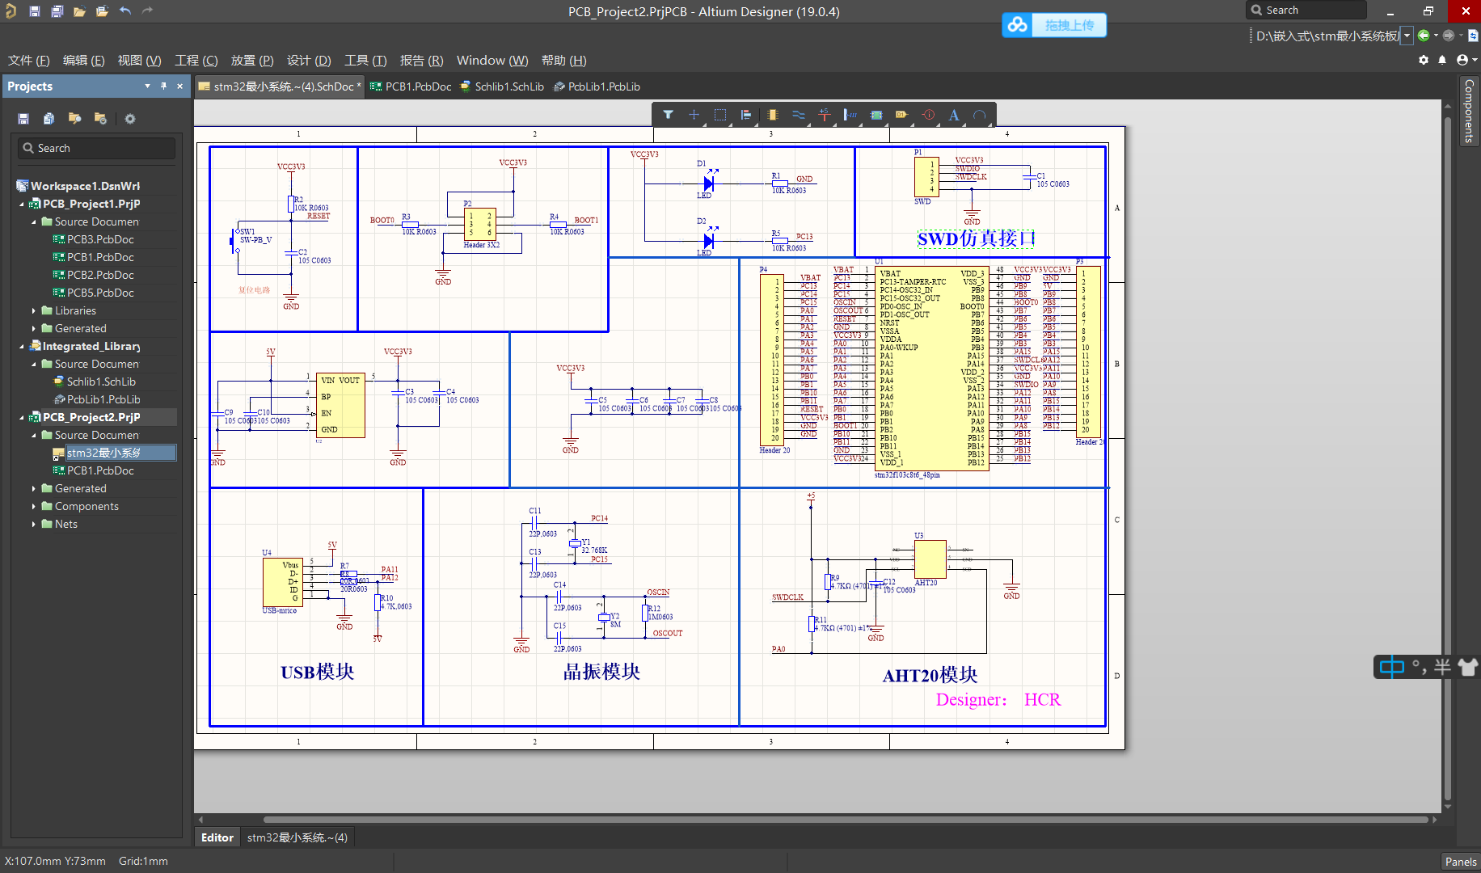Save documents using the Projects panel floppy icon
1481x873 pixels.
coord(23,119)
